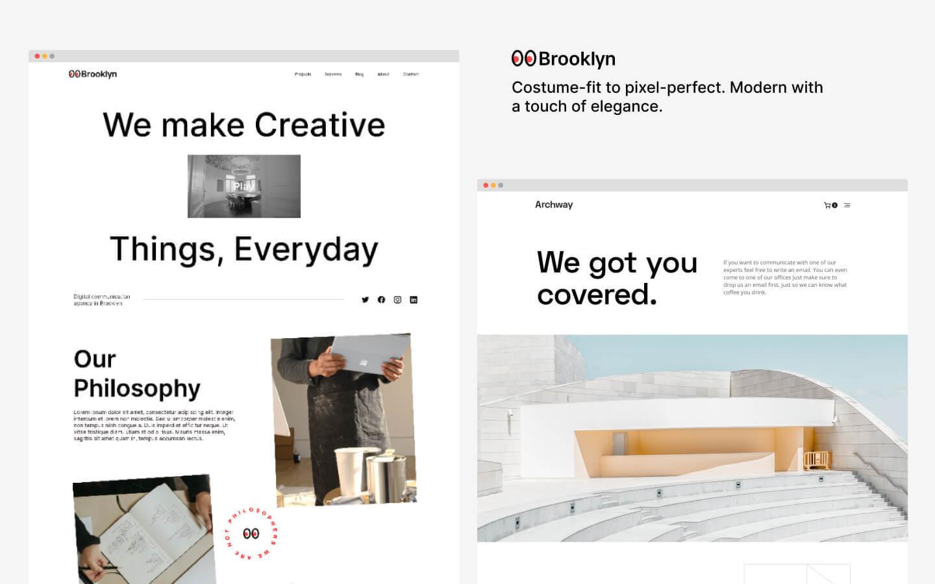
Task: Click the tablet-holding person photo
Action: [343, 420]
